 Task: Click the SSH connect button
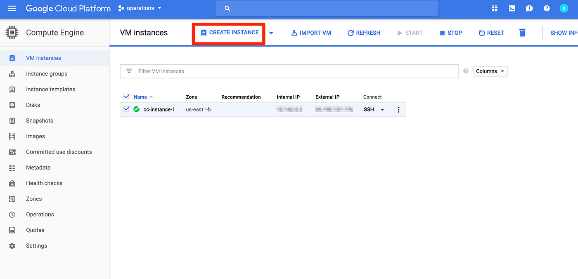coord(369,109)
